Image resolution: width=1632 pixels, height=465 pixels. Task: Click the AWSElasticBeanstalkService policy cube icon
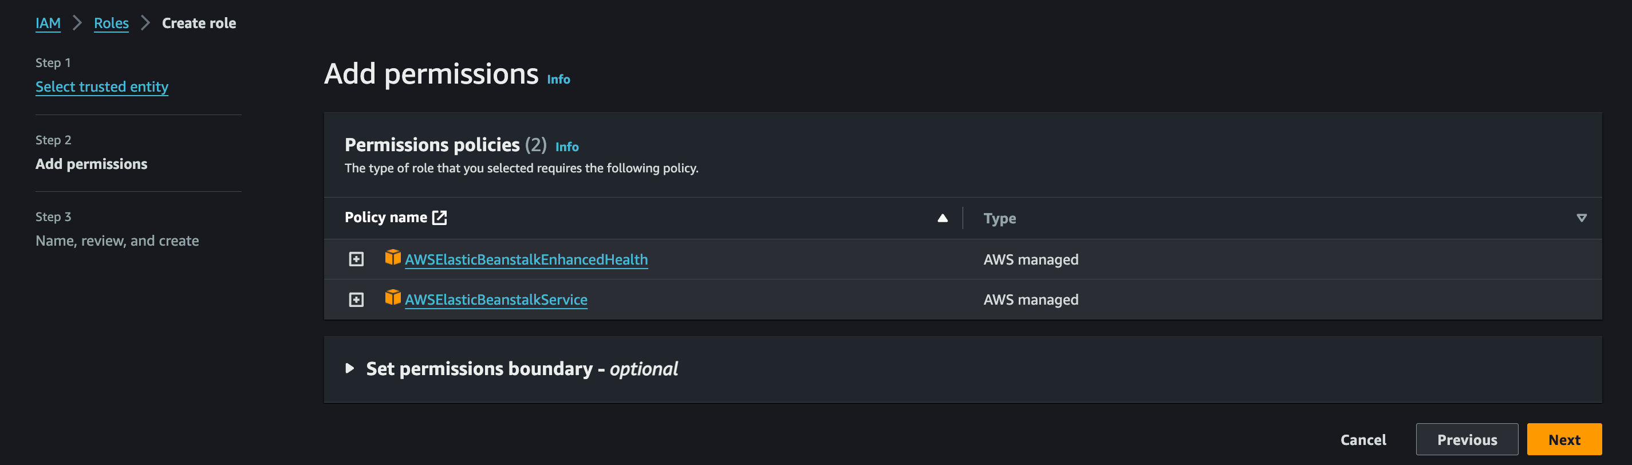[x=393, y=297]
